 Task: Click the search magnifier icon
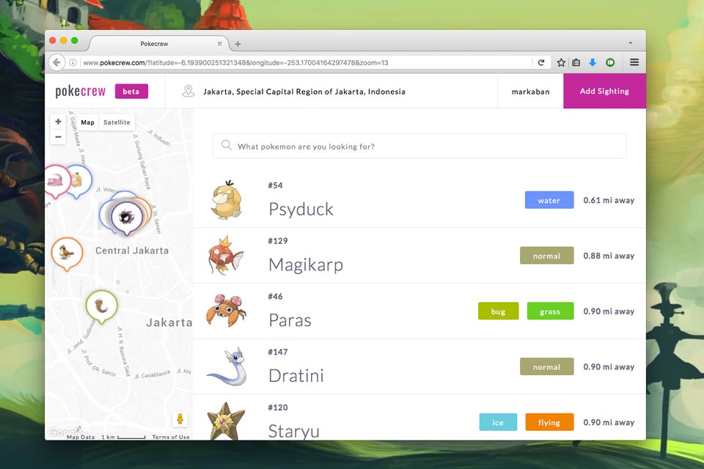[x=227, y=145]
